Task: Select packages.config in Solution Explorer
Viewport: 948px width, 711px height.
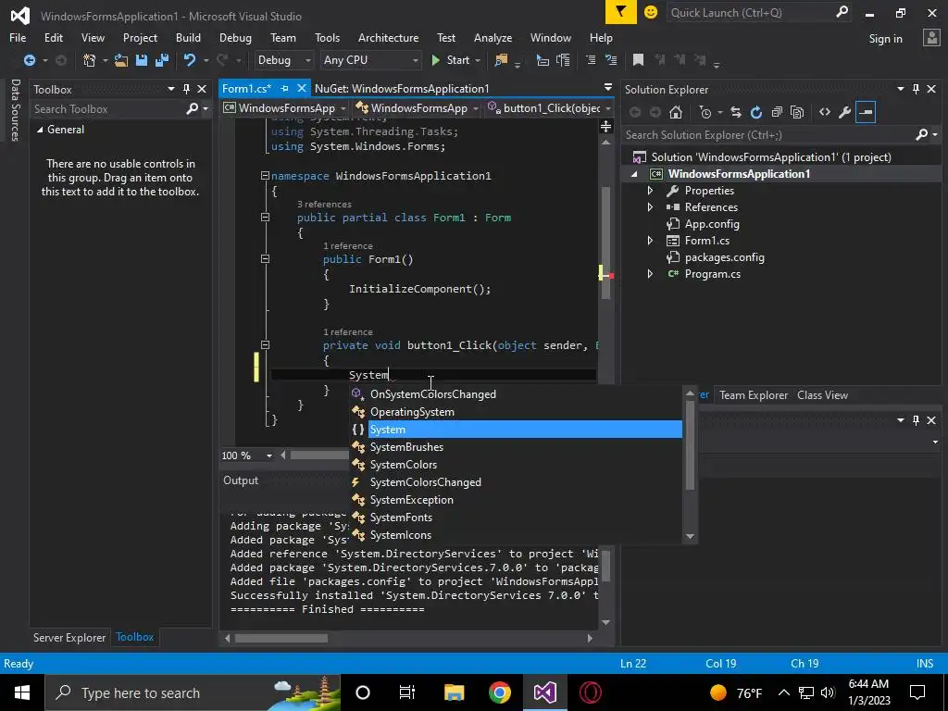Action: (x=724, y=257)
